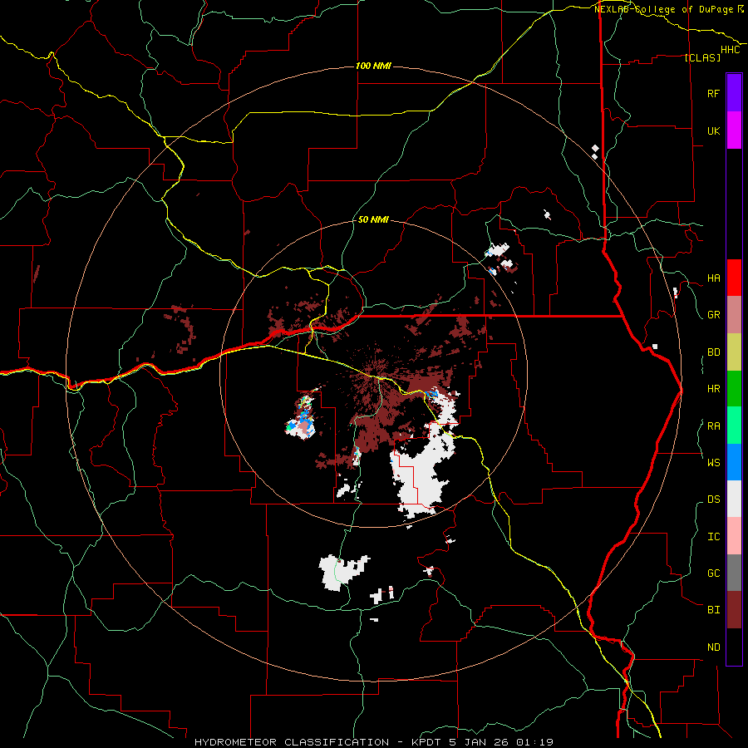The image size is (748, 748).
Task: Click the radar site center of the spoke pattern
Action: click(374, 373)
